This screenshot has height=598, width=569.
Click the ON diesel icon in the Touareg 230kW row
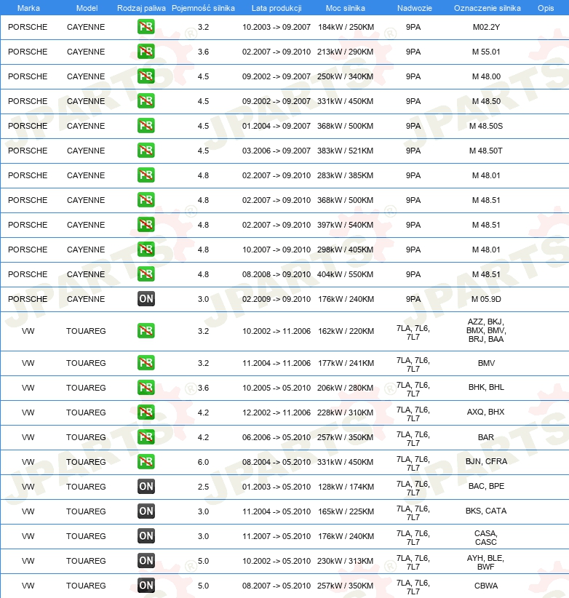click(146, 561)
